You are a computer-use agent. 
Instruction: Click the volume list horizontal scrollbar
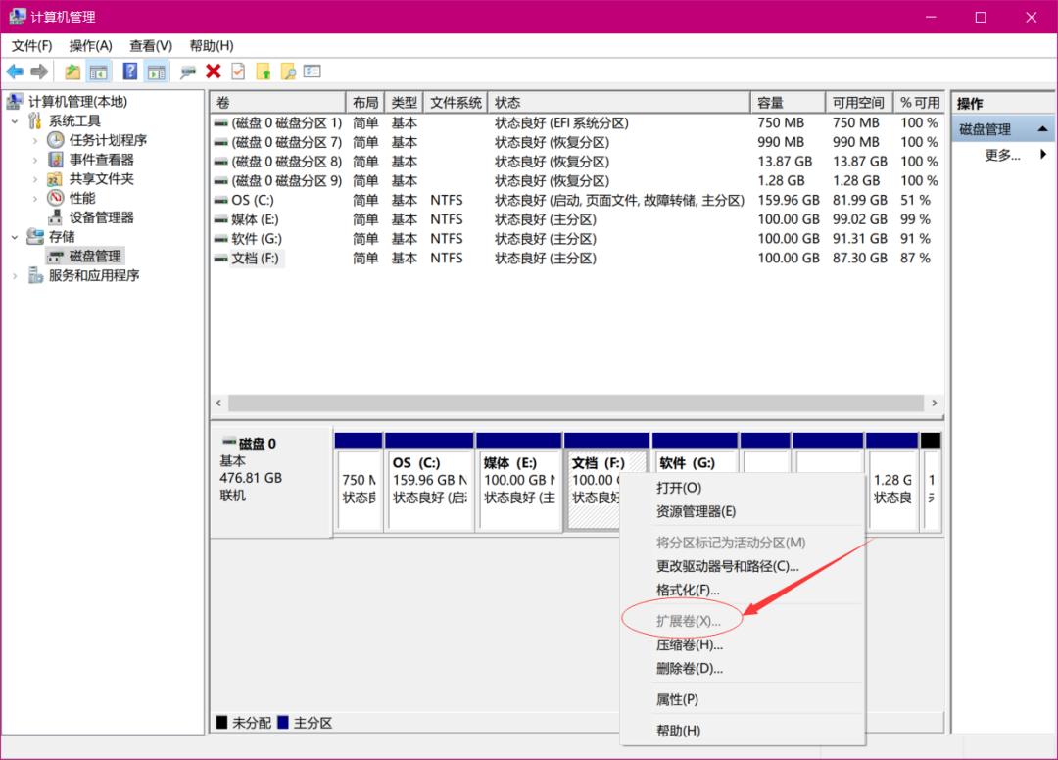[576, 404]
